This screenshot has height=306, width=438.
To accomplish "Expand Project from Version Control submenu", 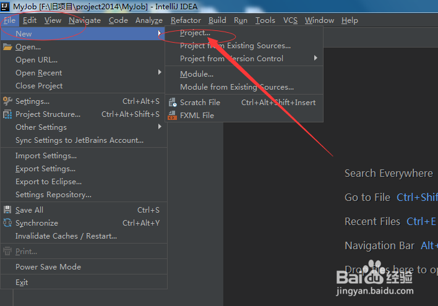I will pyautogui.click(x=244, y=58).
